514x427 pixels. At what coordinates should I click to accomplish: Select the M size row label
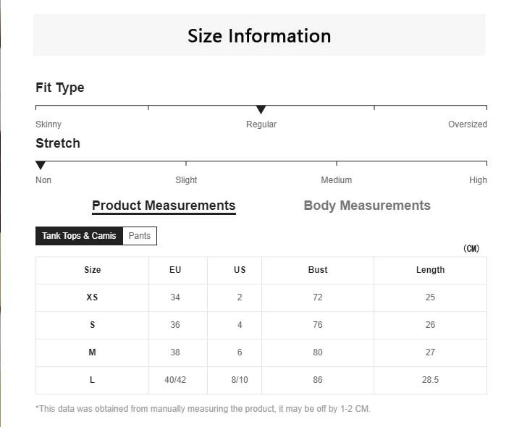click(93, 352)
